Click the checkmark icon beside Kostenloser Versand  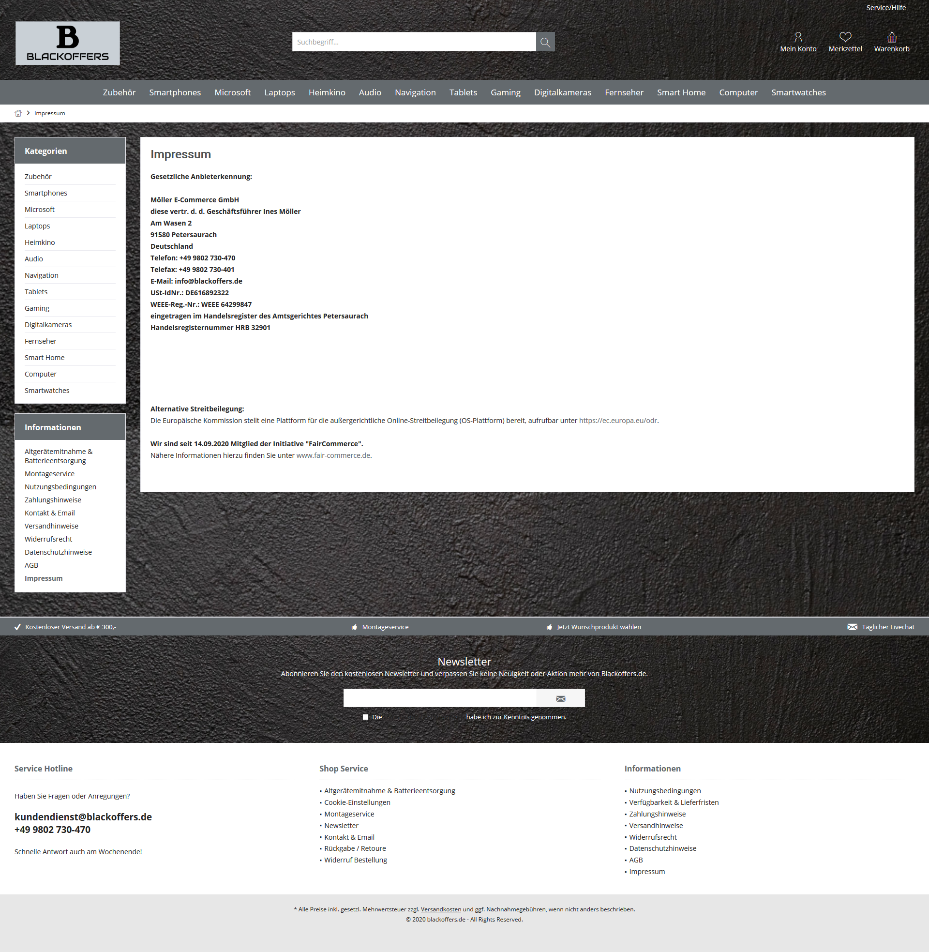pyautogui.click(x=17, y=627)
